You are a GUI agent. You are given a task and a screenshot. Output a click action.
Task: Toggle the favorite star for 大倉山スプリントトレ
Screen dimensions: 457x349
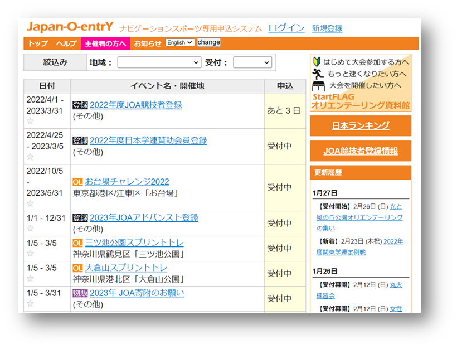point(30,277)
